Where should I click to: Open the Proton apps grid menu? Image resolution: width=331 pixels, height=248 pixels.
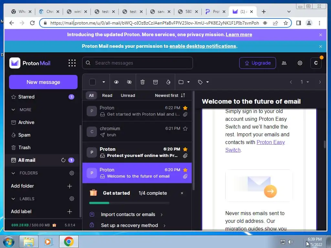[72, 63]
